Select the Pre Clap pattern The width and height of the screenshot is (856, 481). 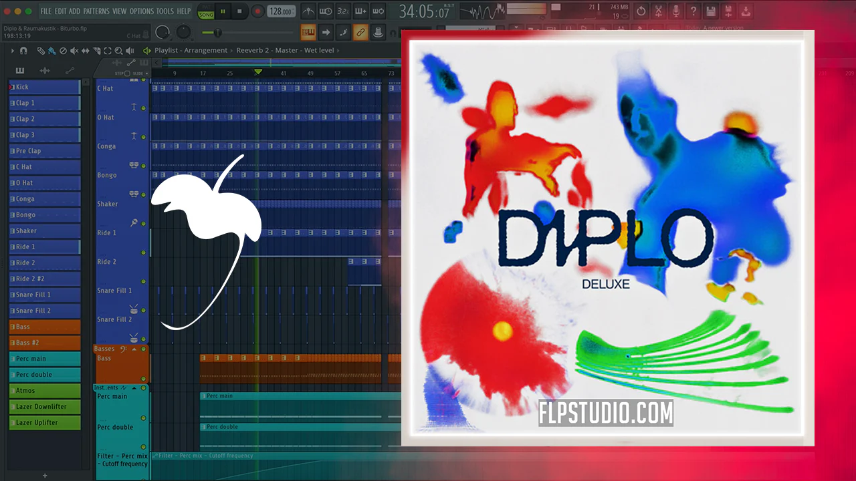tap(45, 151)
